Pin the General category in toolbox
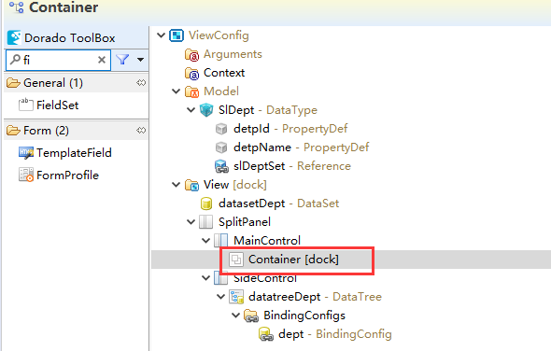This screenshot has width=551, height=351. click(141, 83)
